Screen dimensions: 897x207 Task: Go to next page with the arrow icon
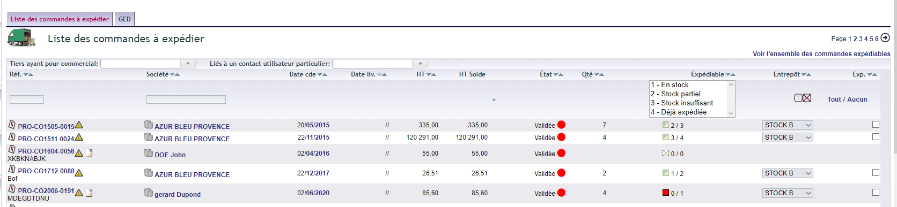(885, 38)
